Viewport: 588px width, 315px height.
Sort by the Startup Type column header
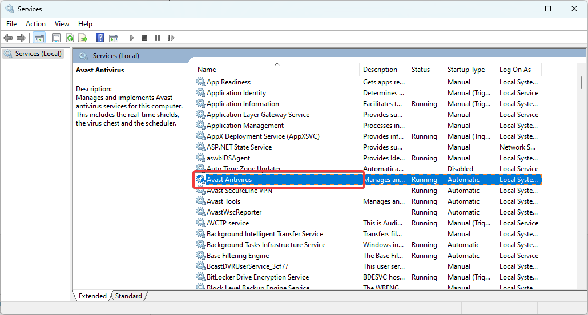[x=470, y=70]
